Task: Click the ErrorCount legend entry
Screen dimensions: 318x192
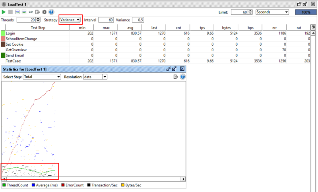Action: pyautogui.click(x=72, y=185)
